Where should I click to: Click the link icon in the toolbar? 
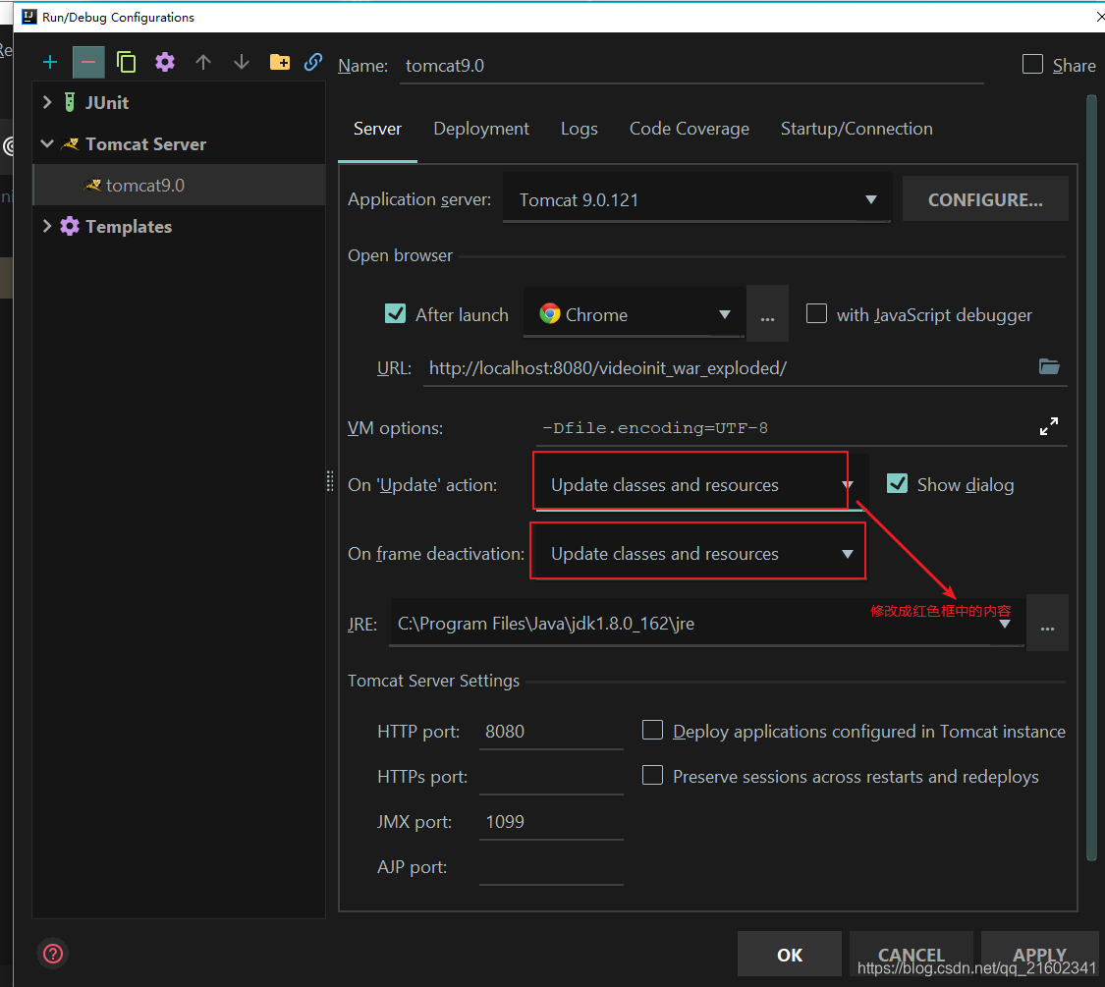(313, 62)
